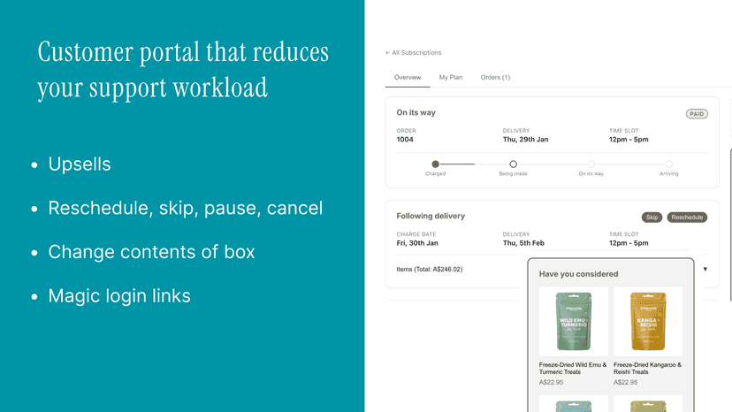
Task: Open the Wild Emu & Turmeric product image
Action: 573,322
